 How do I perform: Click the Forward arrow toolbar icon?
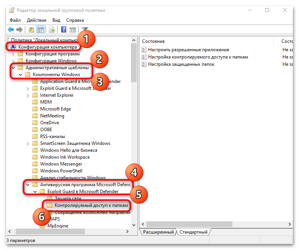20,30
